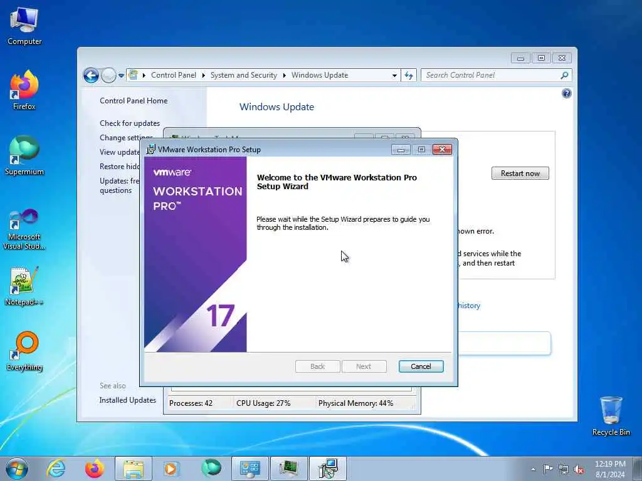
Task: Open network tray icon
Action: click(x=564, y=470)
